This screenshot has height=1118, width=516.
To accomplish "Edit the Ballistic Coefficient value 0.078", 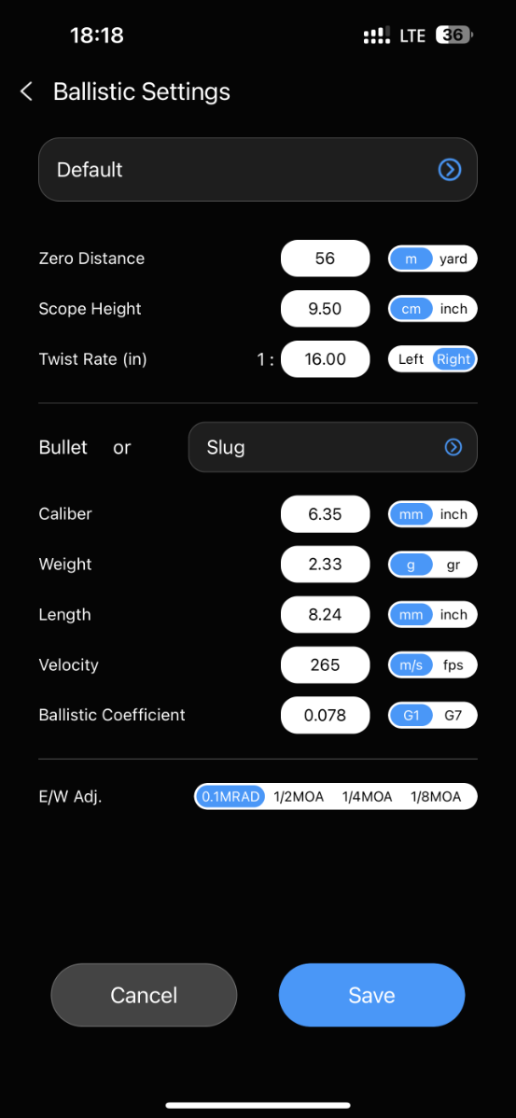I will (x=326, y=715).
